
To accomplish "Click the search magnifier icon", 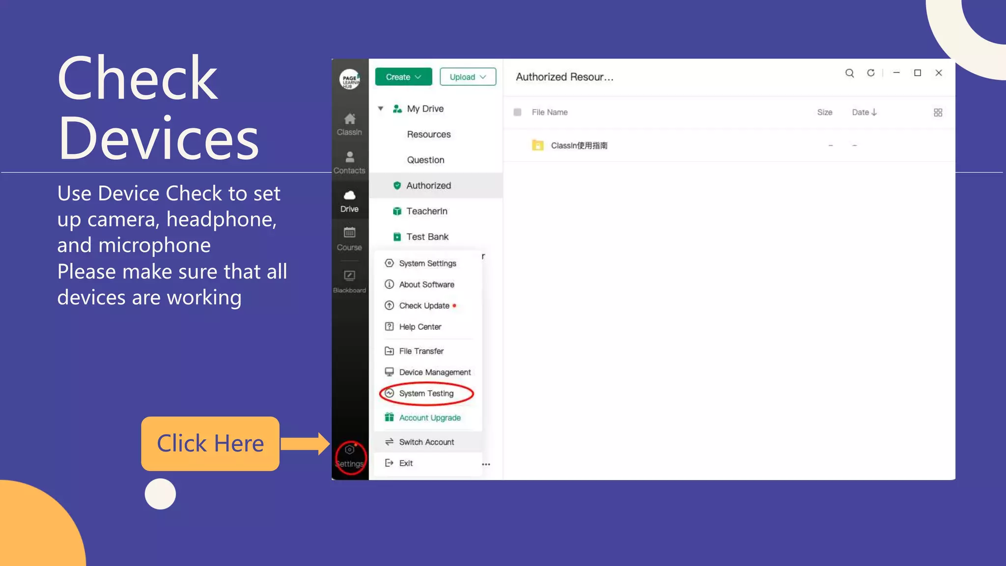I will pyautogui.click(x=849, y=73).
